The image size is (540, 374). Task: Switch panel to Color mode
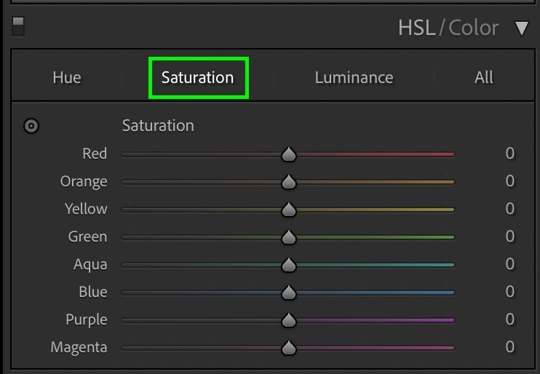tap(473, 28)
